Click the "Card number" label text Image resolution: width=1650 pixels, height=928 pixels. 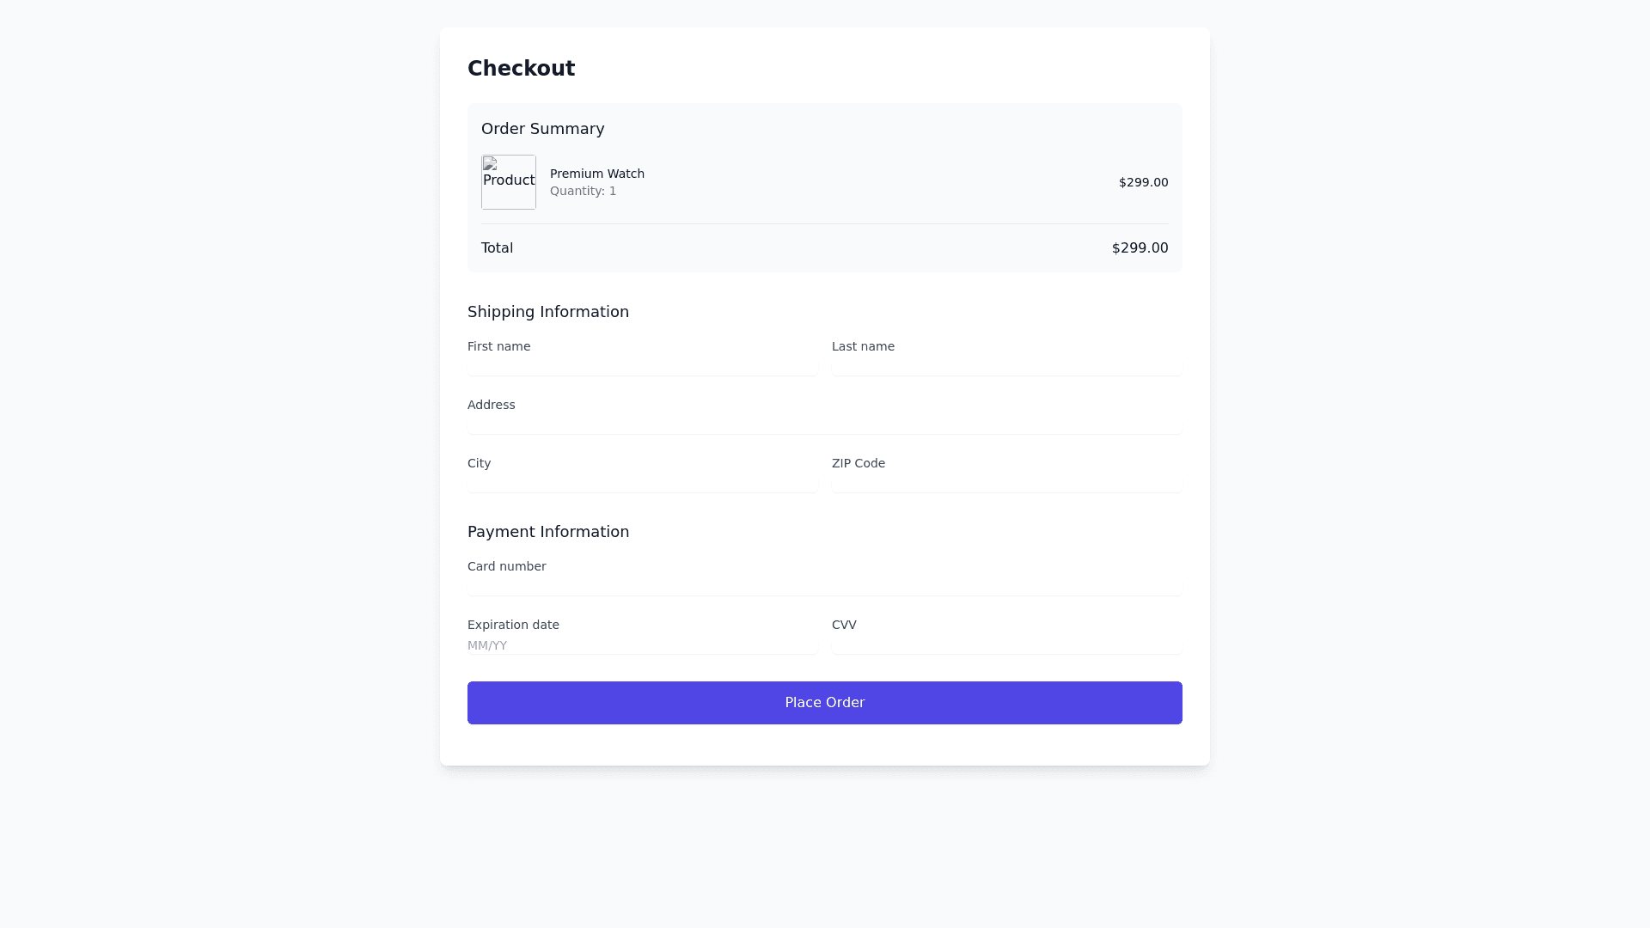click(x=506, y=566)
